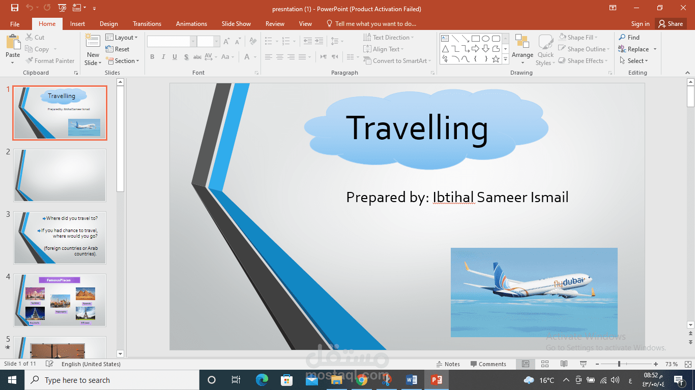Toggle Underline formatting
This screenshot has width=695, height=390.
(175, 57)
